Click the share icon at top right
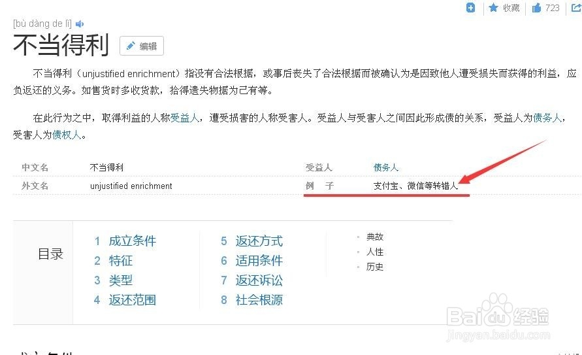582x355 pixels. (x=576, y=8)
